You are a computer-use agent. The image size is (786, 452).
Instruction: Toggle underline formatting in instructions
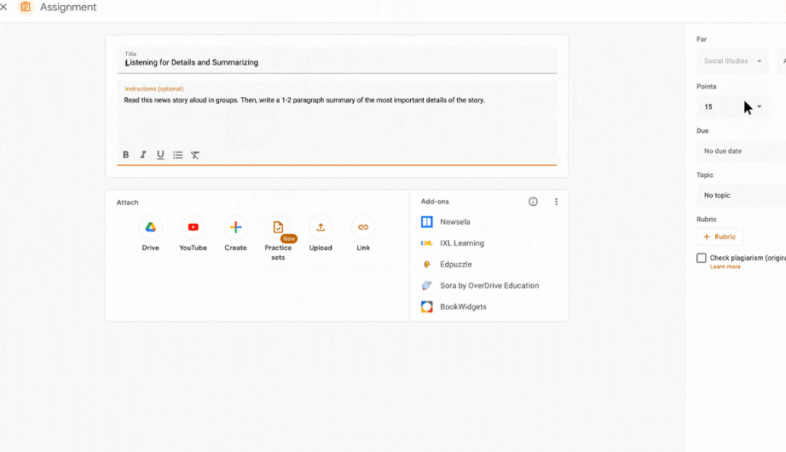(x=160, y=155)
